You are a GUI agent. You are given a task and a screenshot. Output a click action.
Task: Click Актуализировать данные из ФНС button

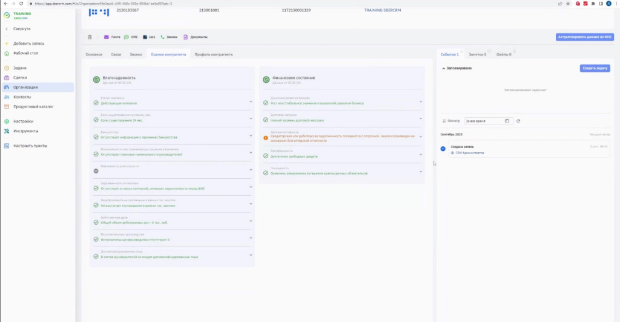(584, 37)
